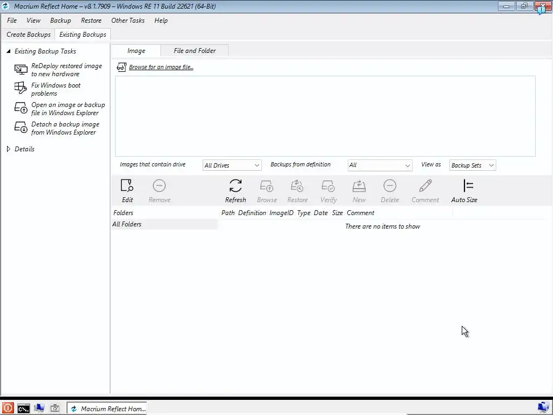The image size is (553, 415).
Task: Click the Comment column header
Action: click(360, 213)
